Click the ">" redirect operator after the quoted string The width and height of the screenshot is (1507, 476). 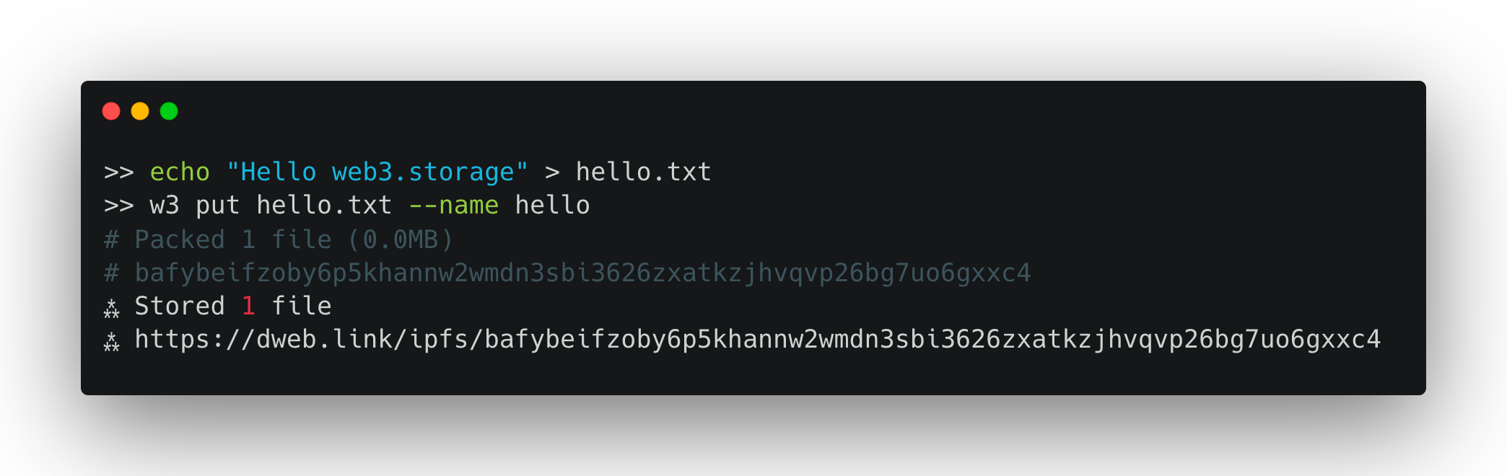(x=552, y=173)
